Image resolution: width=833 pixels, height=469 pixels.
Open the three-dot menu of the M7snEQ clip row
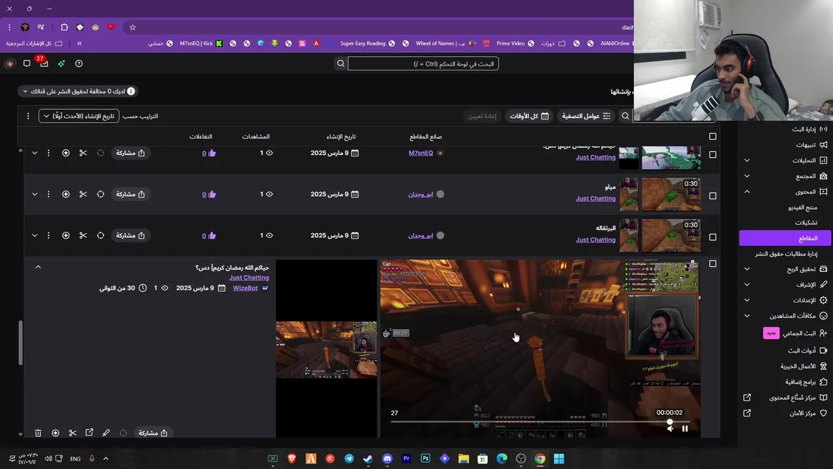48,153
